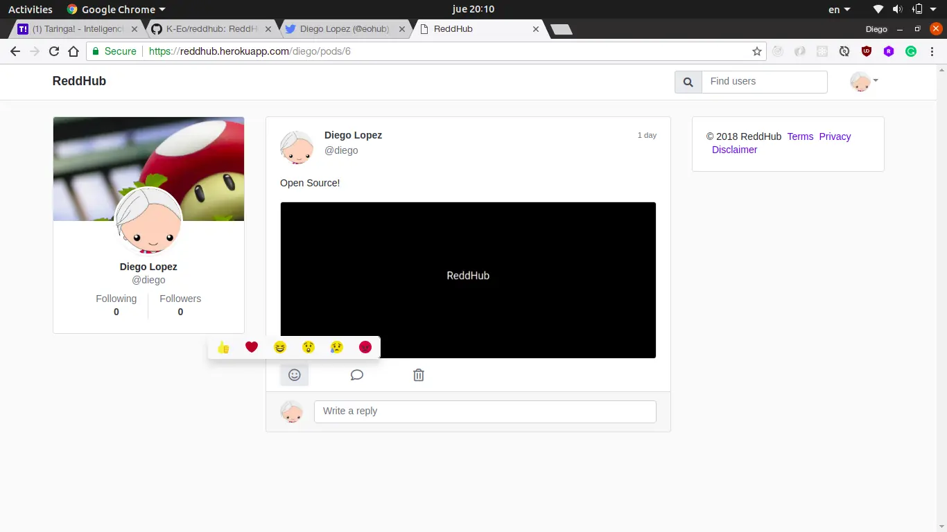
Task: Open Diego Lopez name on profile card
Action: [x=148, y=267]
